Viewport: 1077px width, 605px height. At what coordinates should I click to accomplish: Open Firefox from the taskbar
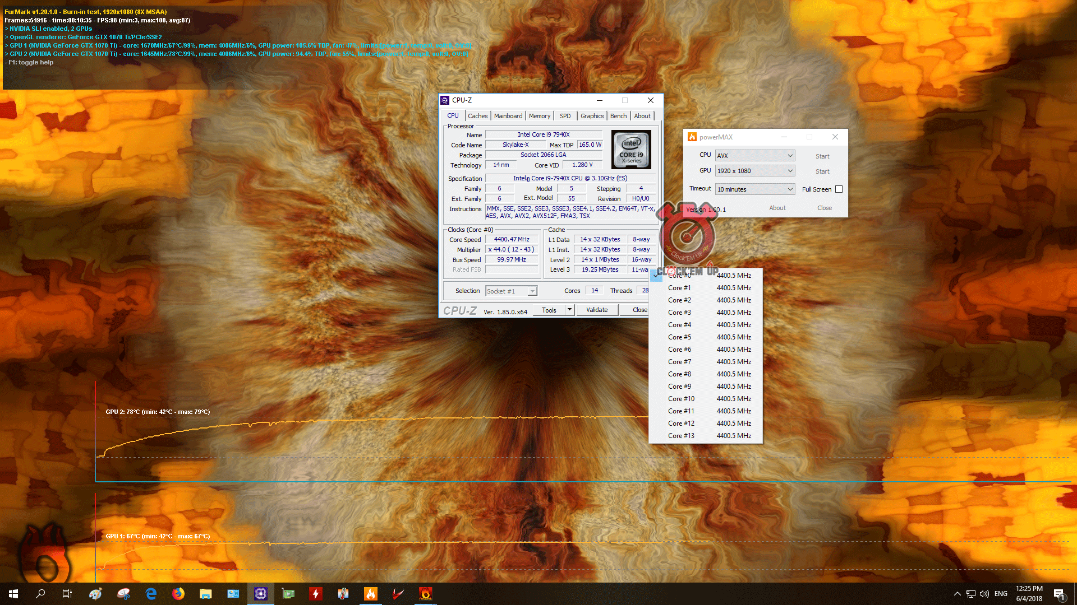178,594
